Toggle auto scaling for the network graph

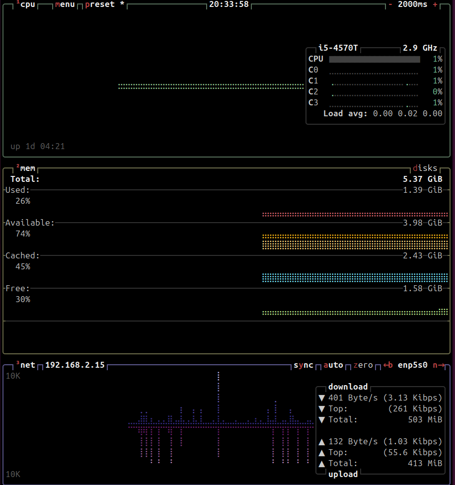333,365
